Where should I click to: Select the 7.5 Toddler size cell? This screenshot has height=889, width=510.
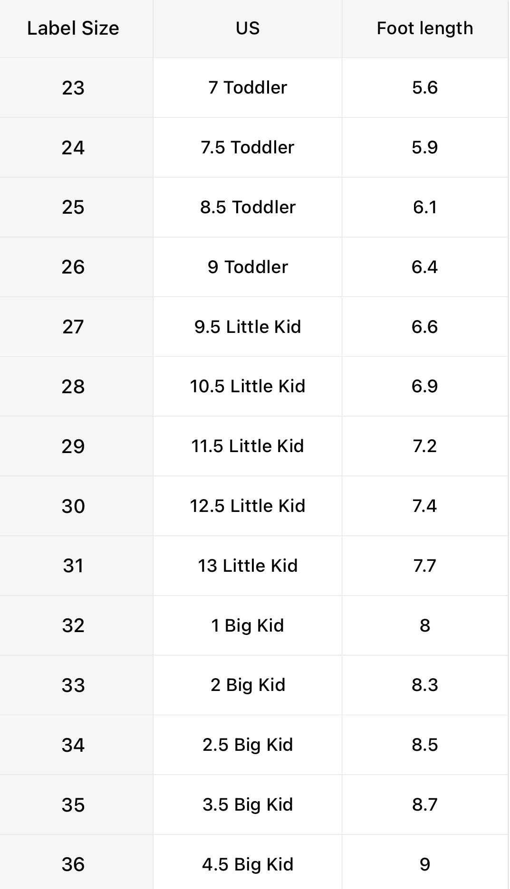(248, 148)
